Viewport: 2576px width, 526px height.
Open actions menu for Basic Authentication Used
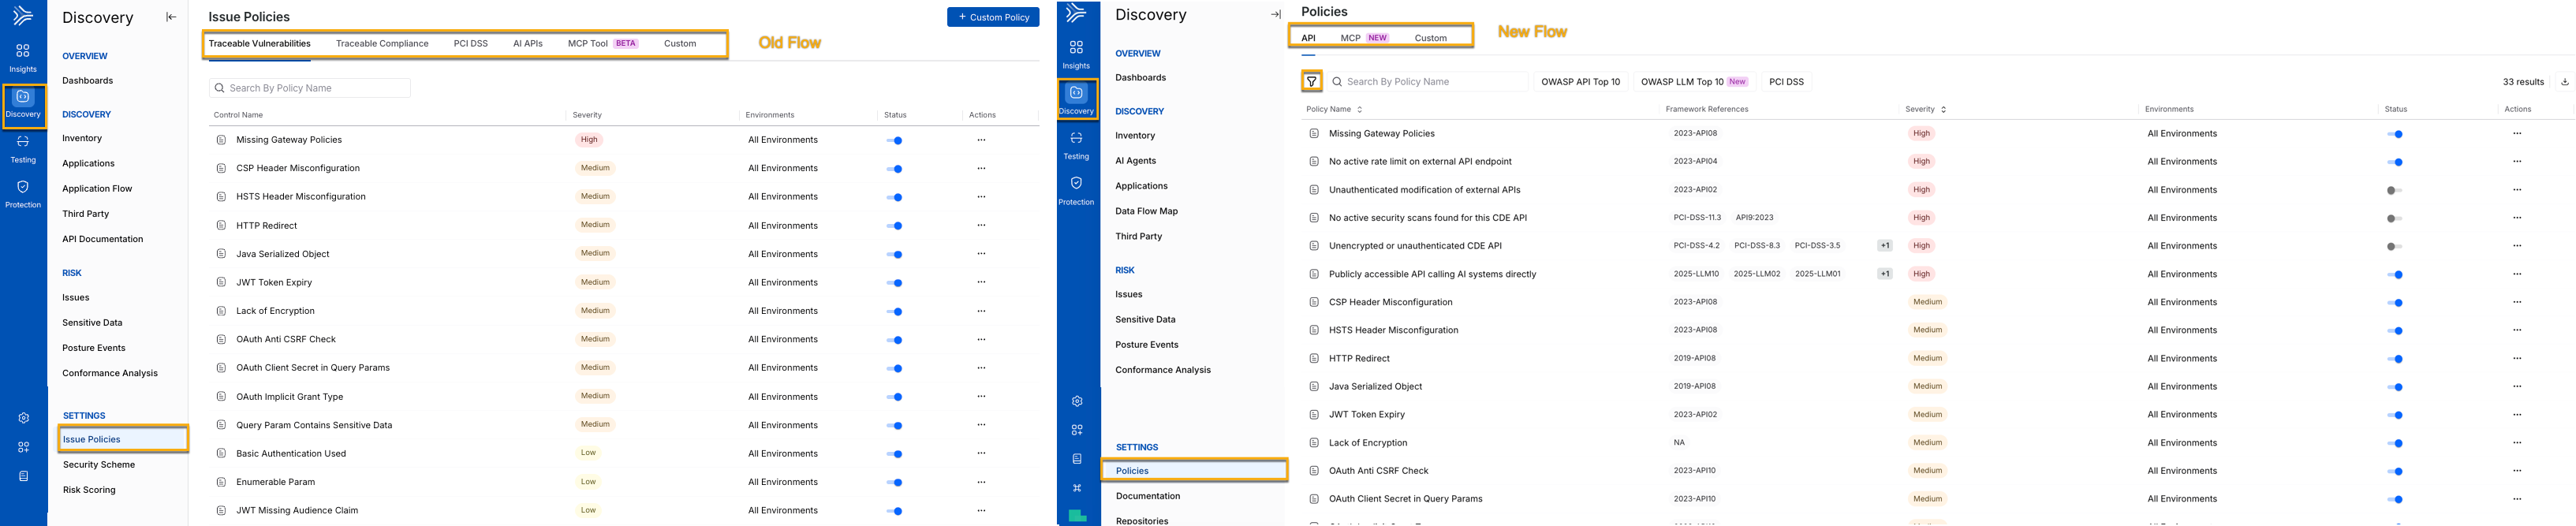(x=981, y=453)
